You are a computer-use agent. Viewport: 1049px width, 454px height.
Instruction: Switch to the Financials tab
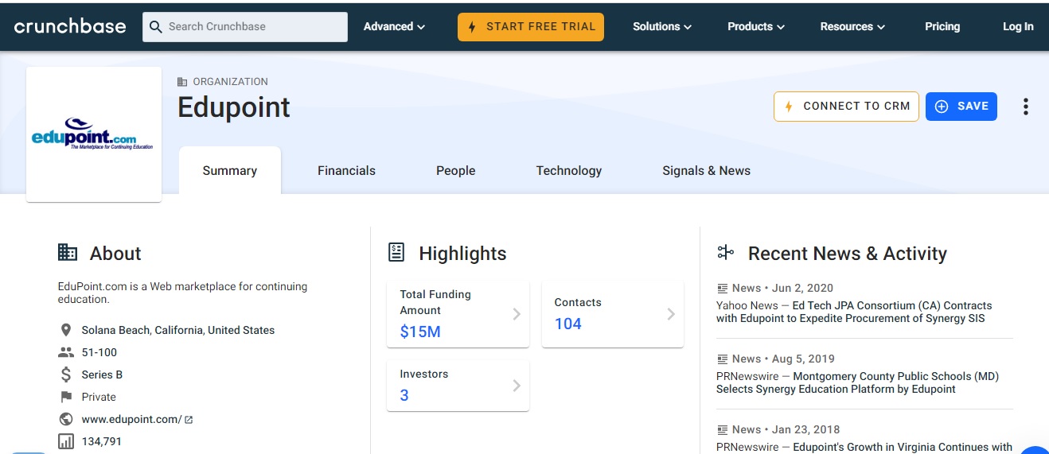pos(346,170)
